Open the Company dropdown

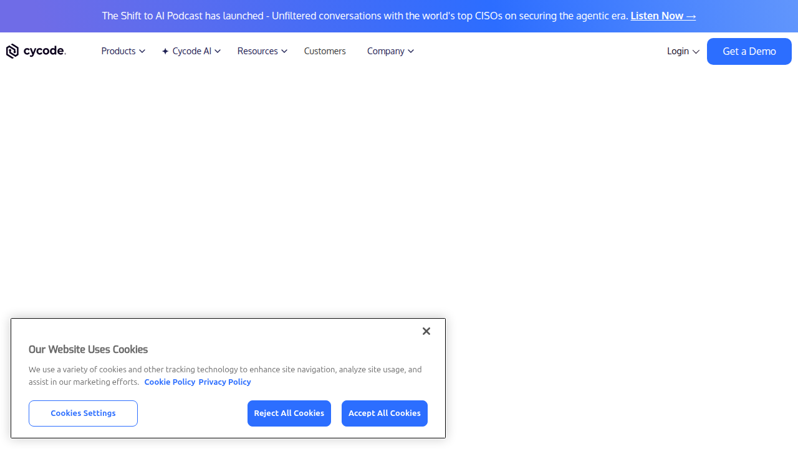tap(390, 51)
